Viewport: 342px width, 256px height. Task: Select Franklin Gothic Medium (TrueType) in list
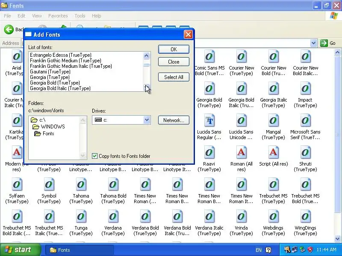click(x=65, y=61)
